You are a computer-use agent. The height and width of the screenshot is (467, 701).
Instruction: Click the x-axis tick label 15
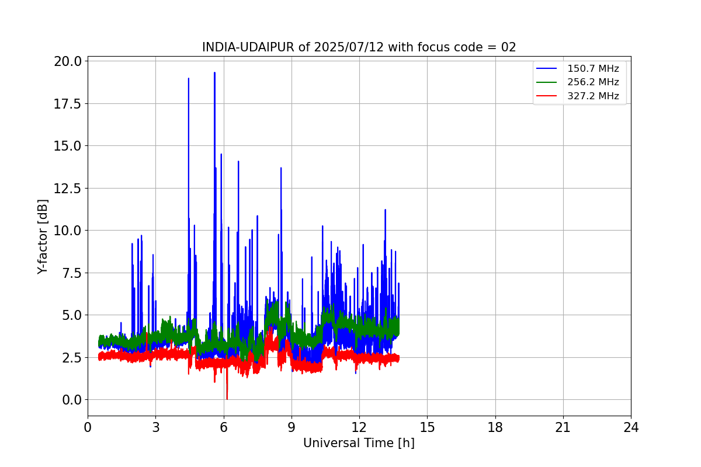[427, 427]
